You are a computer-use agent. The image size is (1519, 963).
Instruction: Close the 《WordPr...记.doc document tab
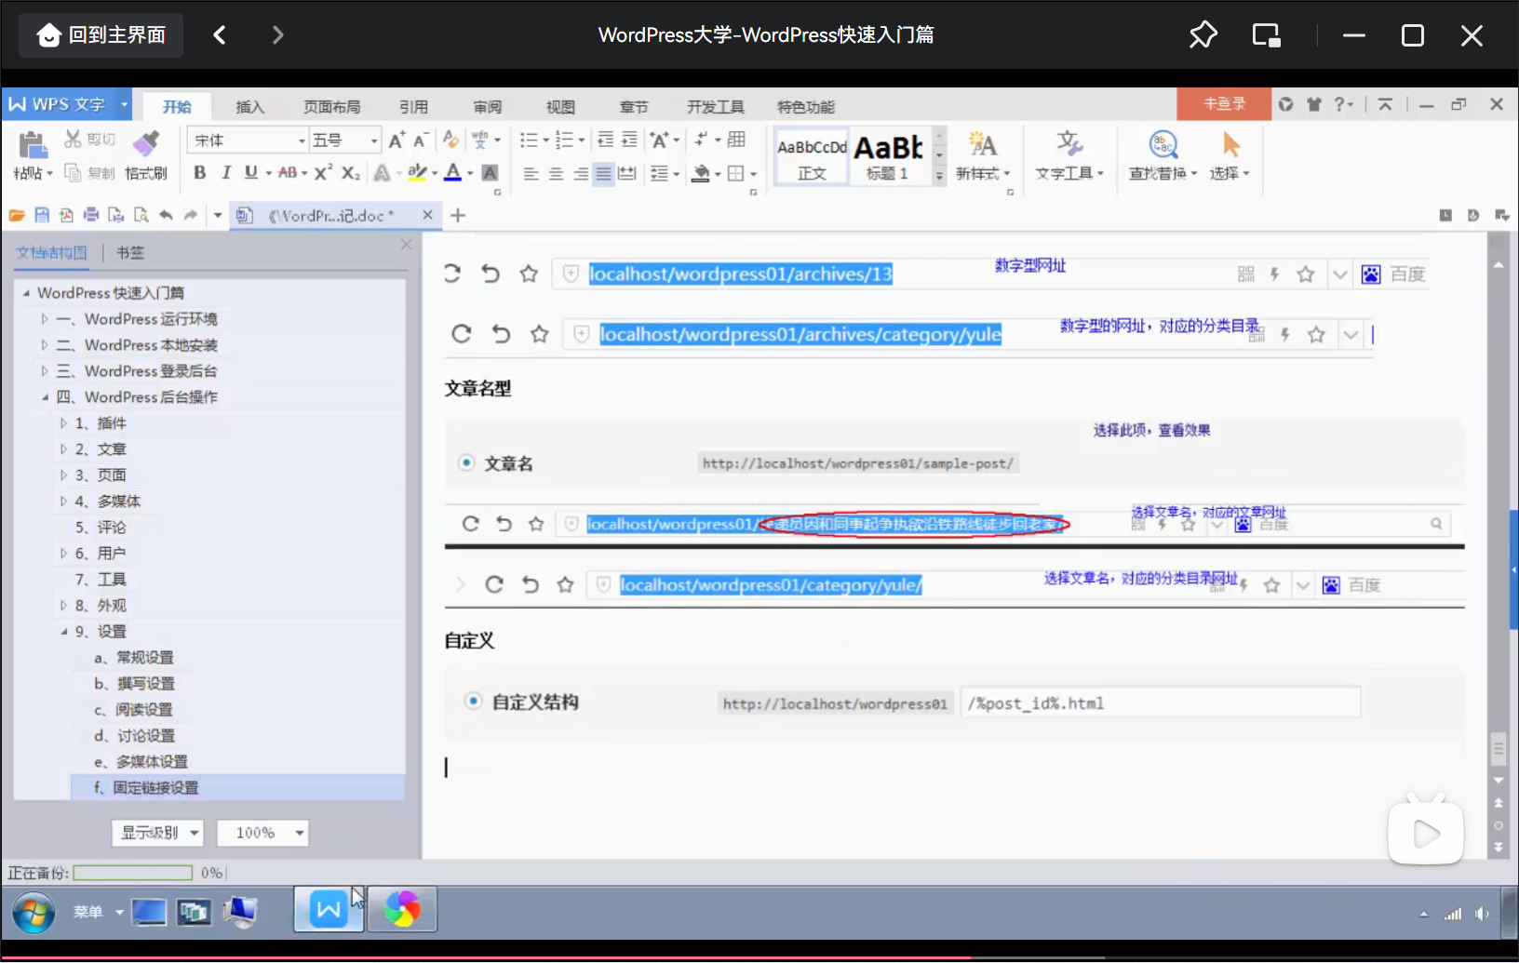point(427,215)
